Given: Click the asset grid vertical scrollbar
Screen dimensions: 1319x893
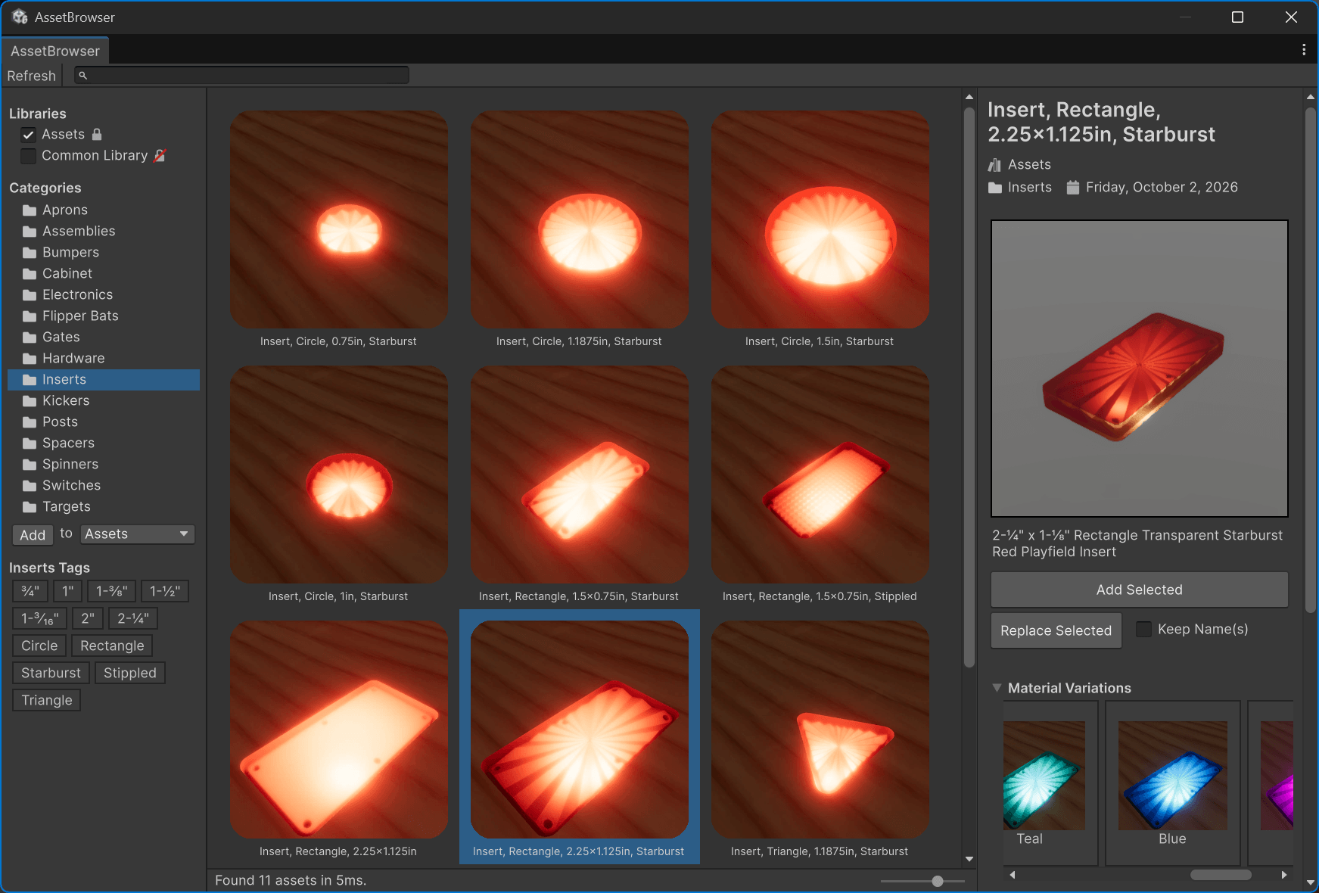Looking at the screenshot, I should coord(969,387).
